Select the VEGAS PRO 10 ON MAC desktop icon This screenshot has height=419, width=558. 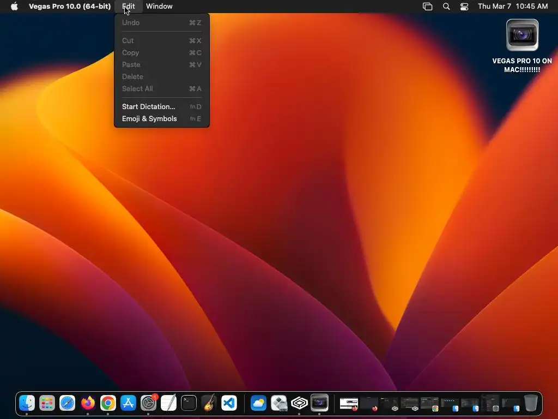pos(522,46)
